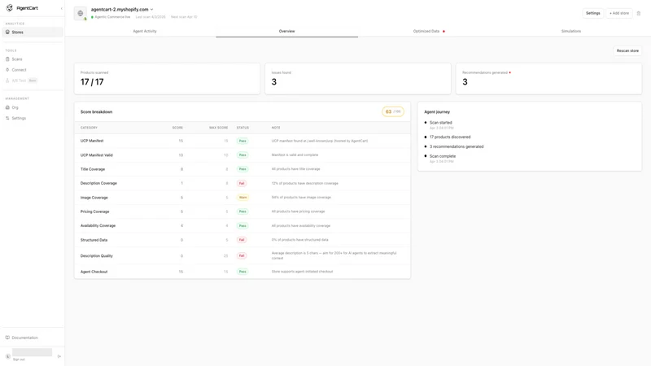Click the sign-out arrow icon
Image resolution: width=651 pixels, height=366 pixels.
pyautogui.click(x=59, y=356)
